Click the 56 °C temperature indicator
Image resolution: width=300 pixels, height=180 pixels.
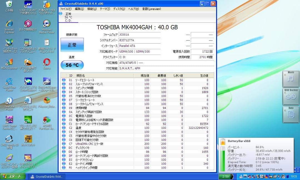(x=72, y=65)
